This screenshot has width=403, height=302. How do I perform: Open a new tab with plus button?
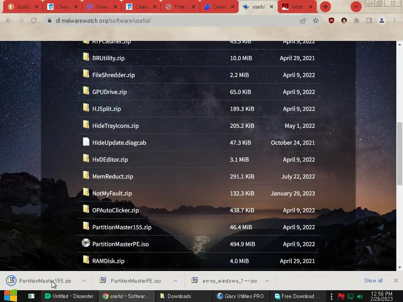tap(325, 7)
